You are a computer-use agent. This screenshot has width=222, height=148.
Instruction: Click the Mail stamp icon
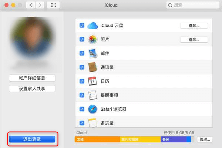point(93,53)
